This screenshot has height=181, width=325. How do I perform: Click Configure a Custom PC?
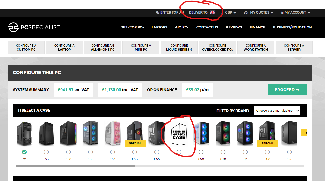(x=26, y=48)
